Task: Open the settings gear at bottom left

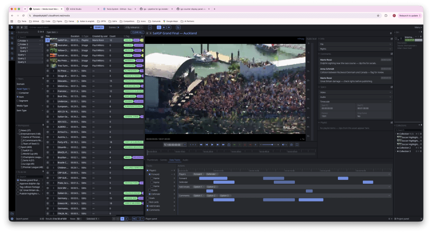Action: click(x=12, y=219)
